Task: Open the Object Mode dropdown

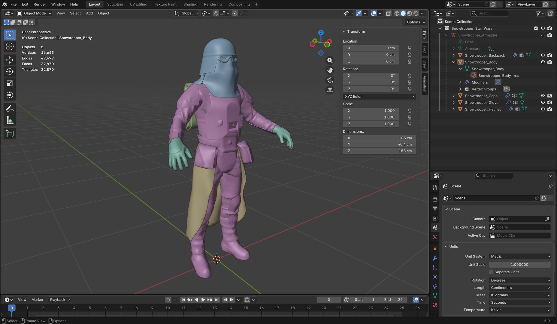Action: 34,13
